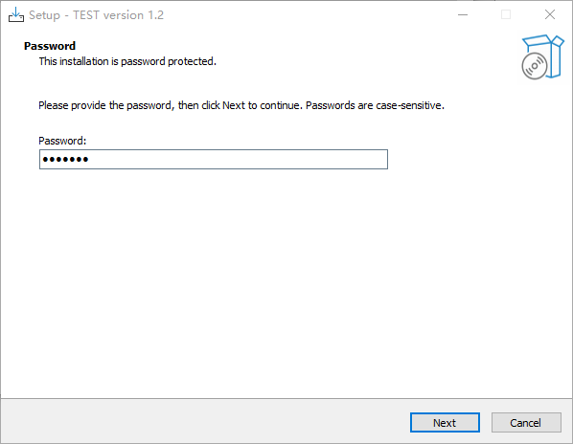Cancel the TEST setup wizard
This screenshot has width=573, height=444.
click(x=526, y=423)
